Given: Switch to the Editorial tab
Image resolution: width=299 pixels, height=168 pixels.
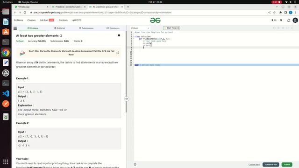Looking at the screenshot, I should pos(59,28).
